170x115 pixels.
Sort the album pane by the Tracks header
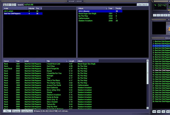tap(119, 8)
